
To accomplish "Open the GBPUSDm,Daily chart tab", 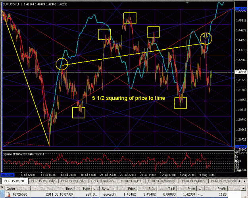I will click(103, 181).
